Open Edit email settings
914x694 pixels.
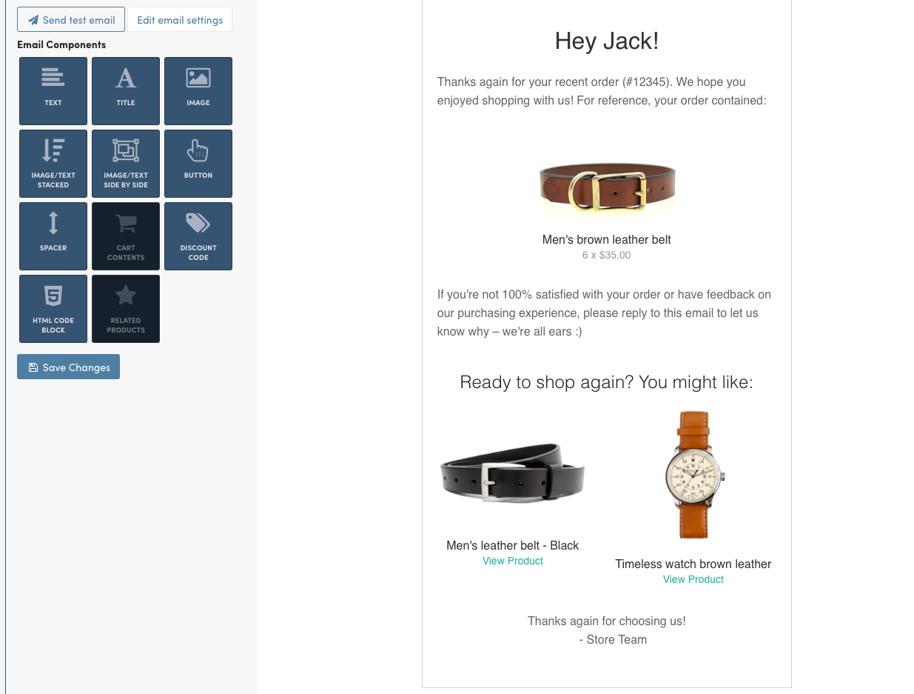(180, 20)
